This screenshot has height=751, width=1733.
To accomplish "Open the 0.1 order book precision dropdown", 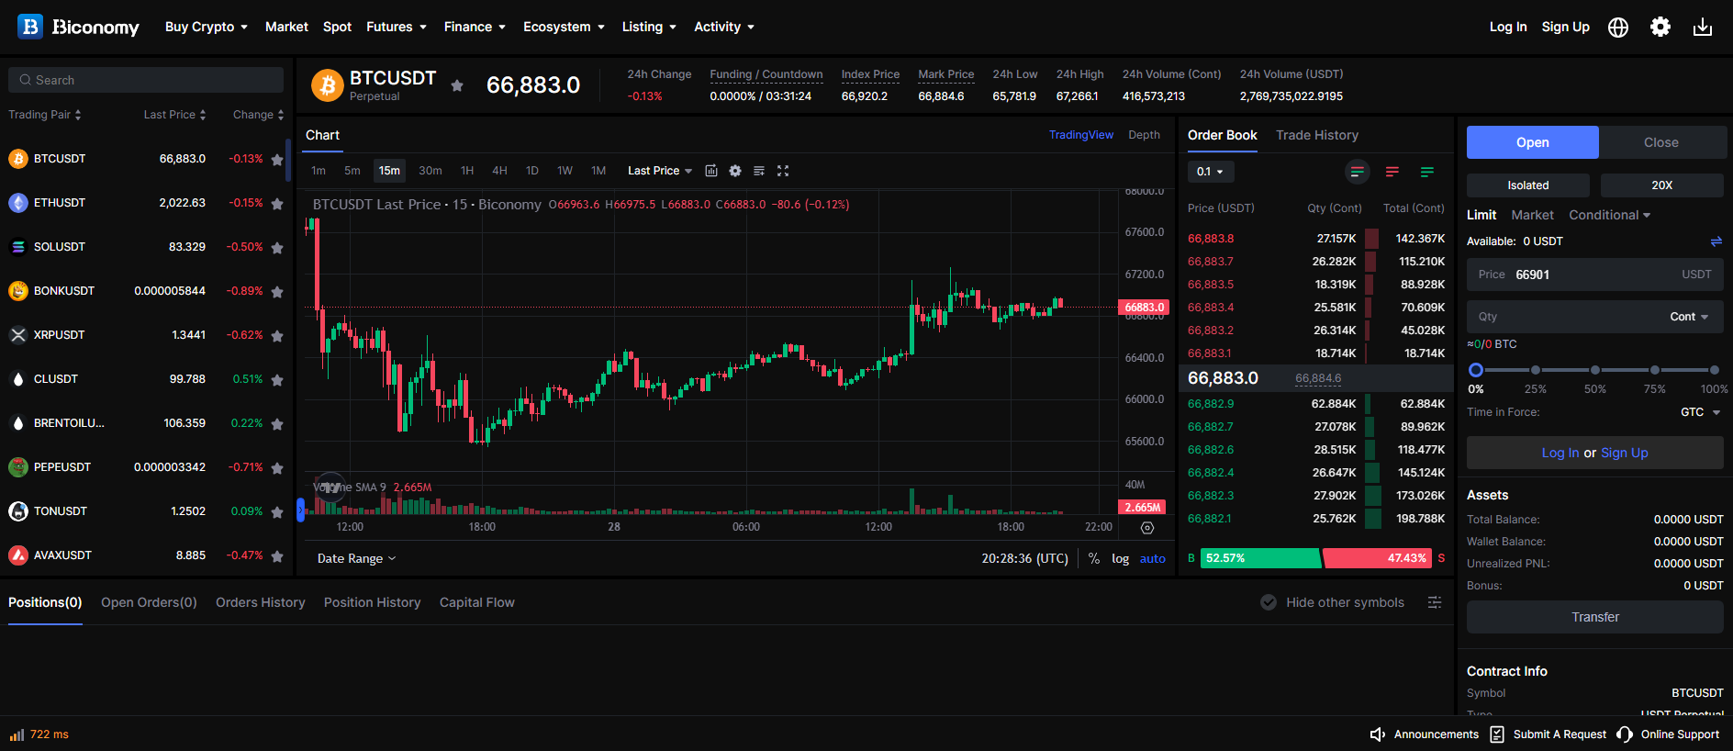I will click(x=1211, y=172).
